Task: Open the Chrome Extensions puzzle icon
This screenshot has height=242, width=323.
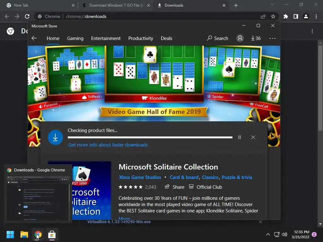Action: (x=286, y=16)
